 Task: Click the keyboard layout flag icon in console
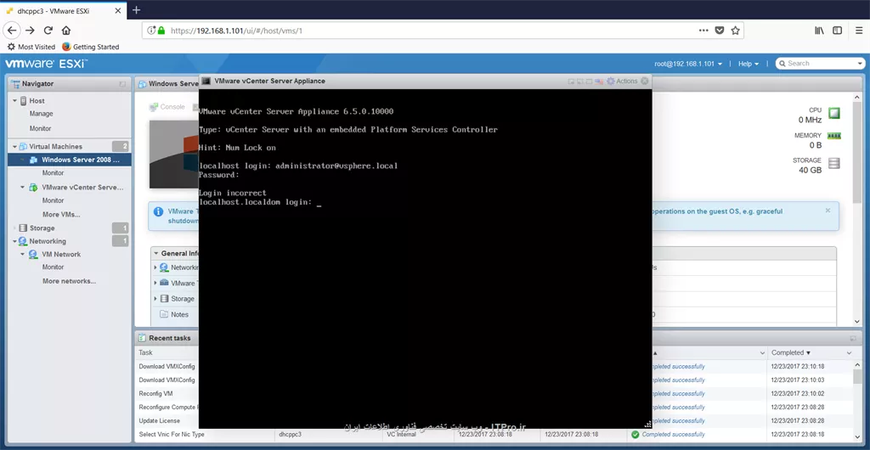599,82
